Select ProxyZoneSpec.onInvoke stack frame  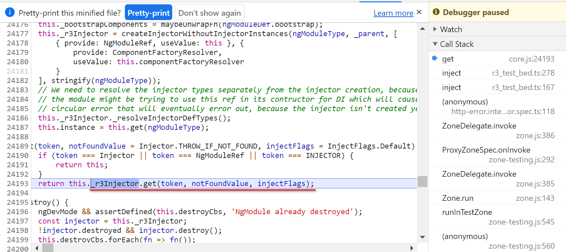coord(497,155)
